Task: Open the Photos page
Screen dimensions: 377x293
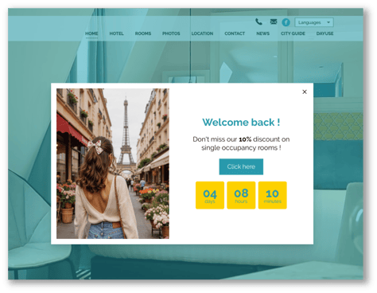Action: coord(171,33)
